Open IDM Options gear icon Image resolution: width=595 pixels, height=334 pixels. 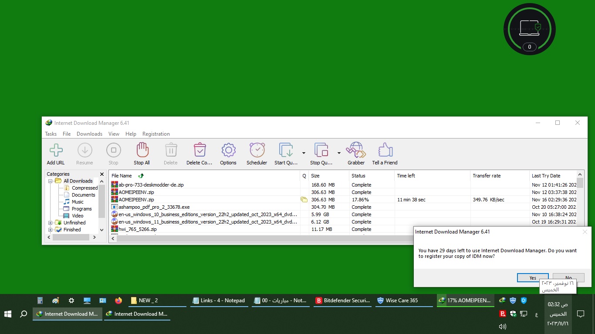point(228,150)
